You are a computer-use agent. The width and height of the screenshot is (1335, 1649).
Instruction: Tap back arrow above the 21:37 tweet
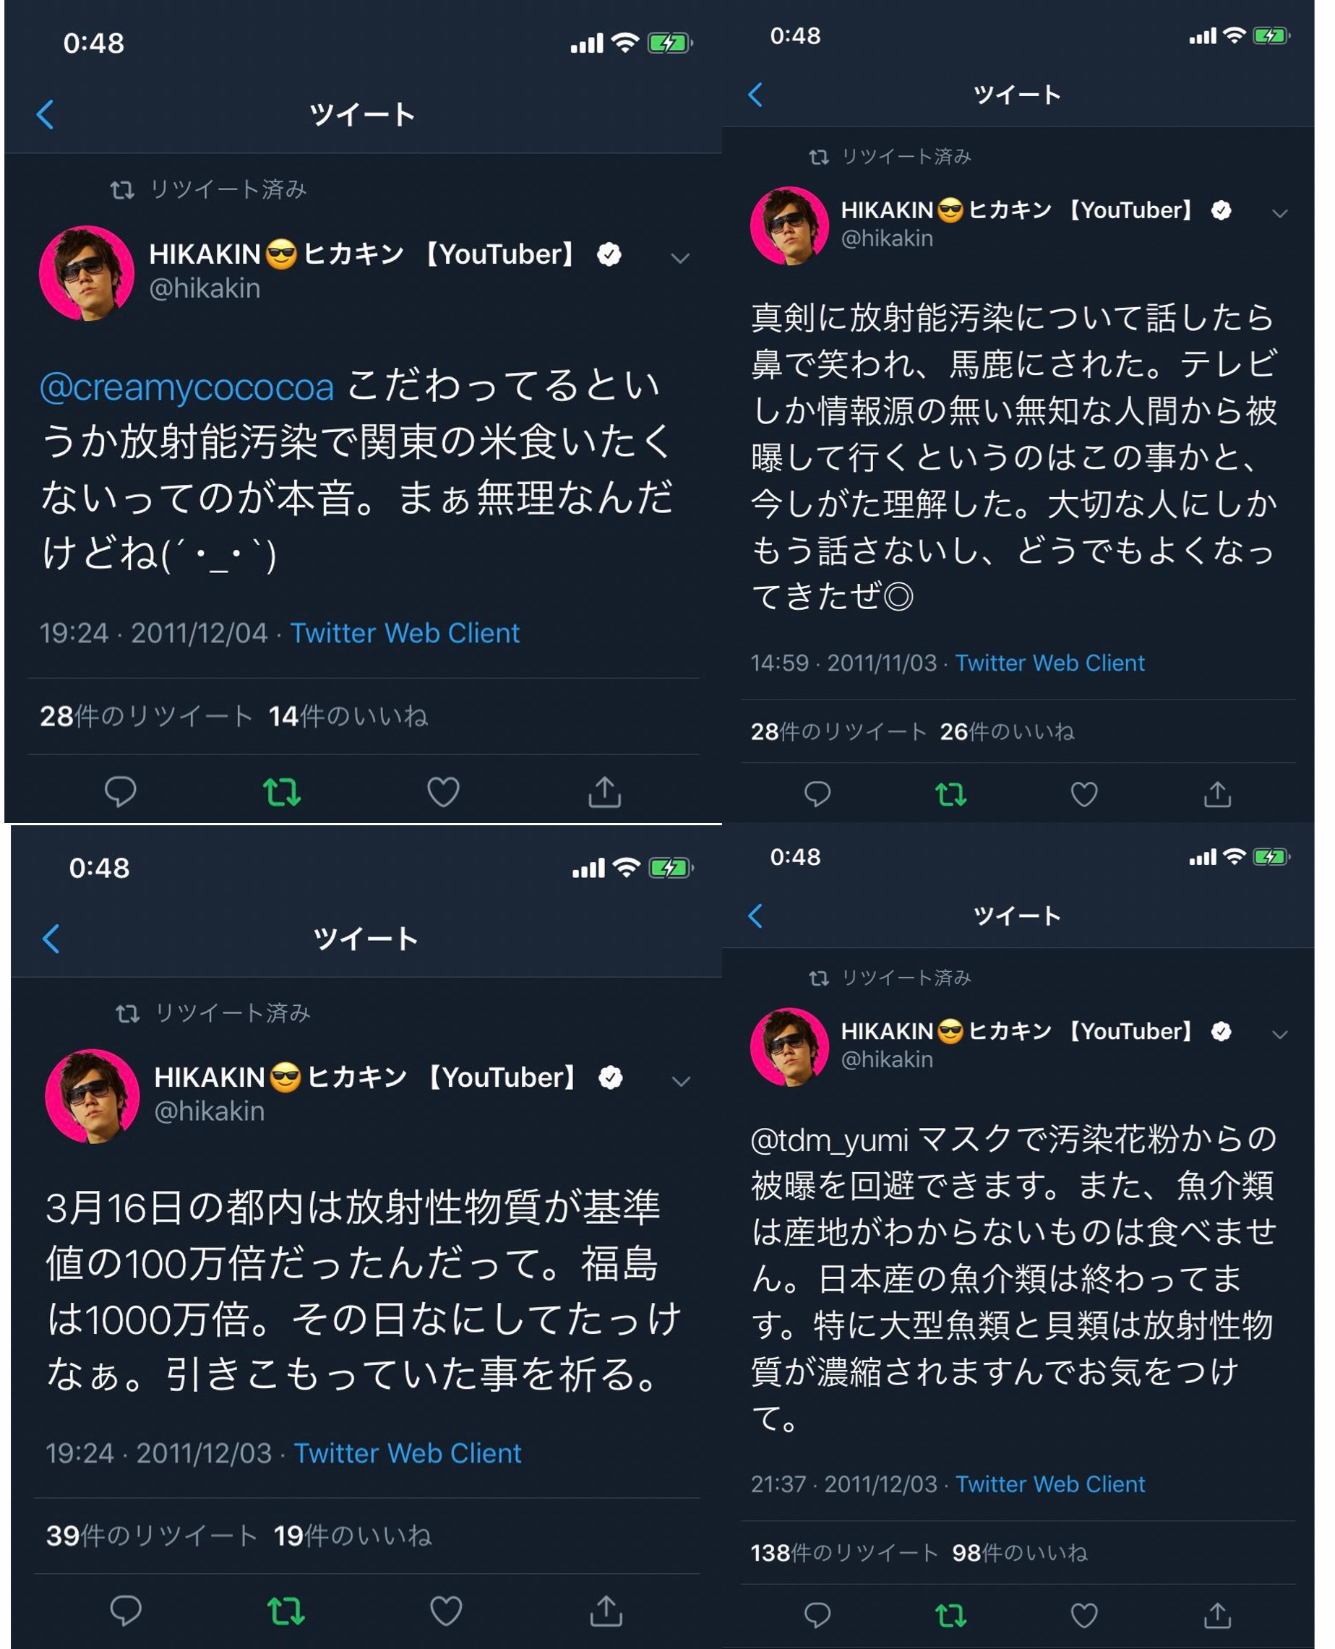click(756, 916)
